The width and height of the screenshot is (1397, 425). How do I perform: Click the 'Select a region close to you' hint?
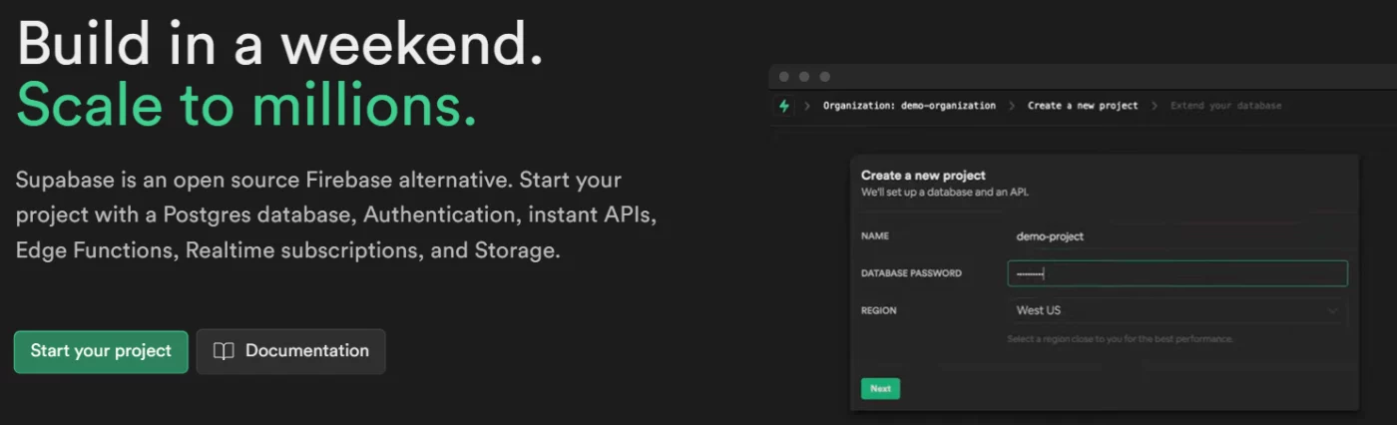(x=1121, y=339)
